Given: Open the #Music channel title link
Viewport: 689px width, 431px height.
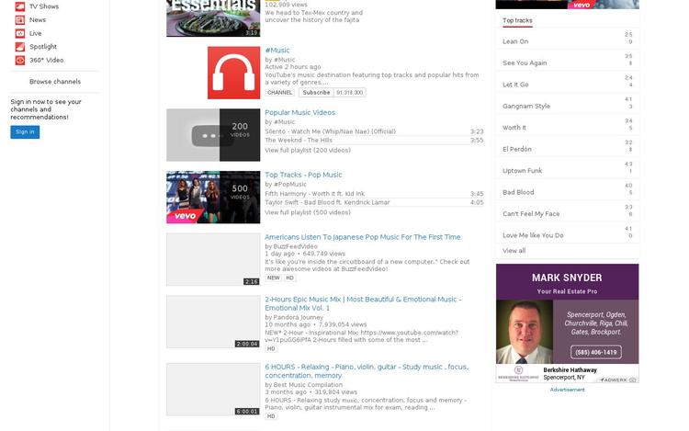Looking at the screenshot, I should point(277,51).
